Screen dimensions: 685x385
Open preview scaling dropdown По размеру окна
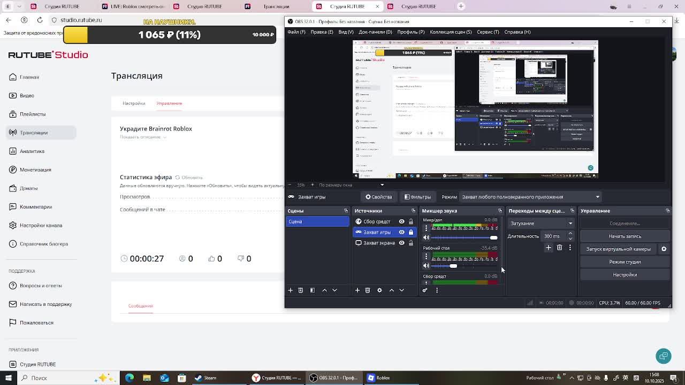pos(351,185)
